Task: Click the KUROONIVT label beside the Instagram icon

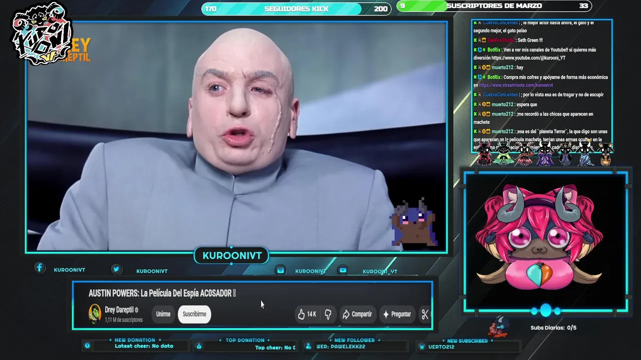Action: coord(310,271)
